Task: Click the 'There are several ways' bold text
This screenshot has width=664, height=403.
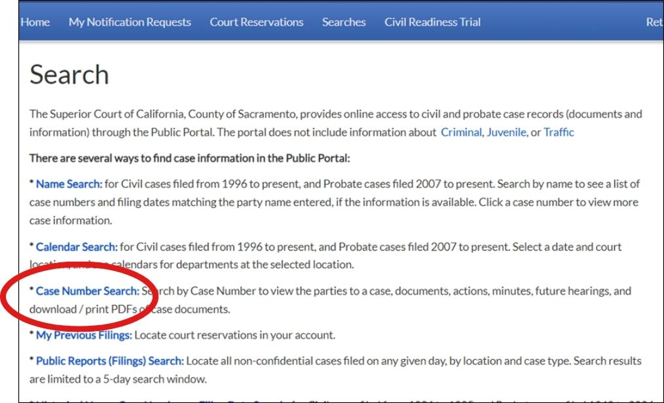Action: [x=190, y=158]
